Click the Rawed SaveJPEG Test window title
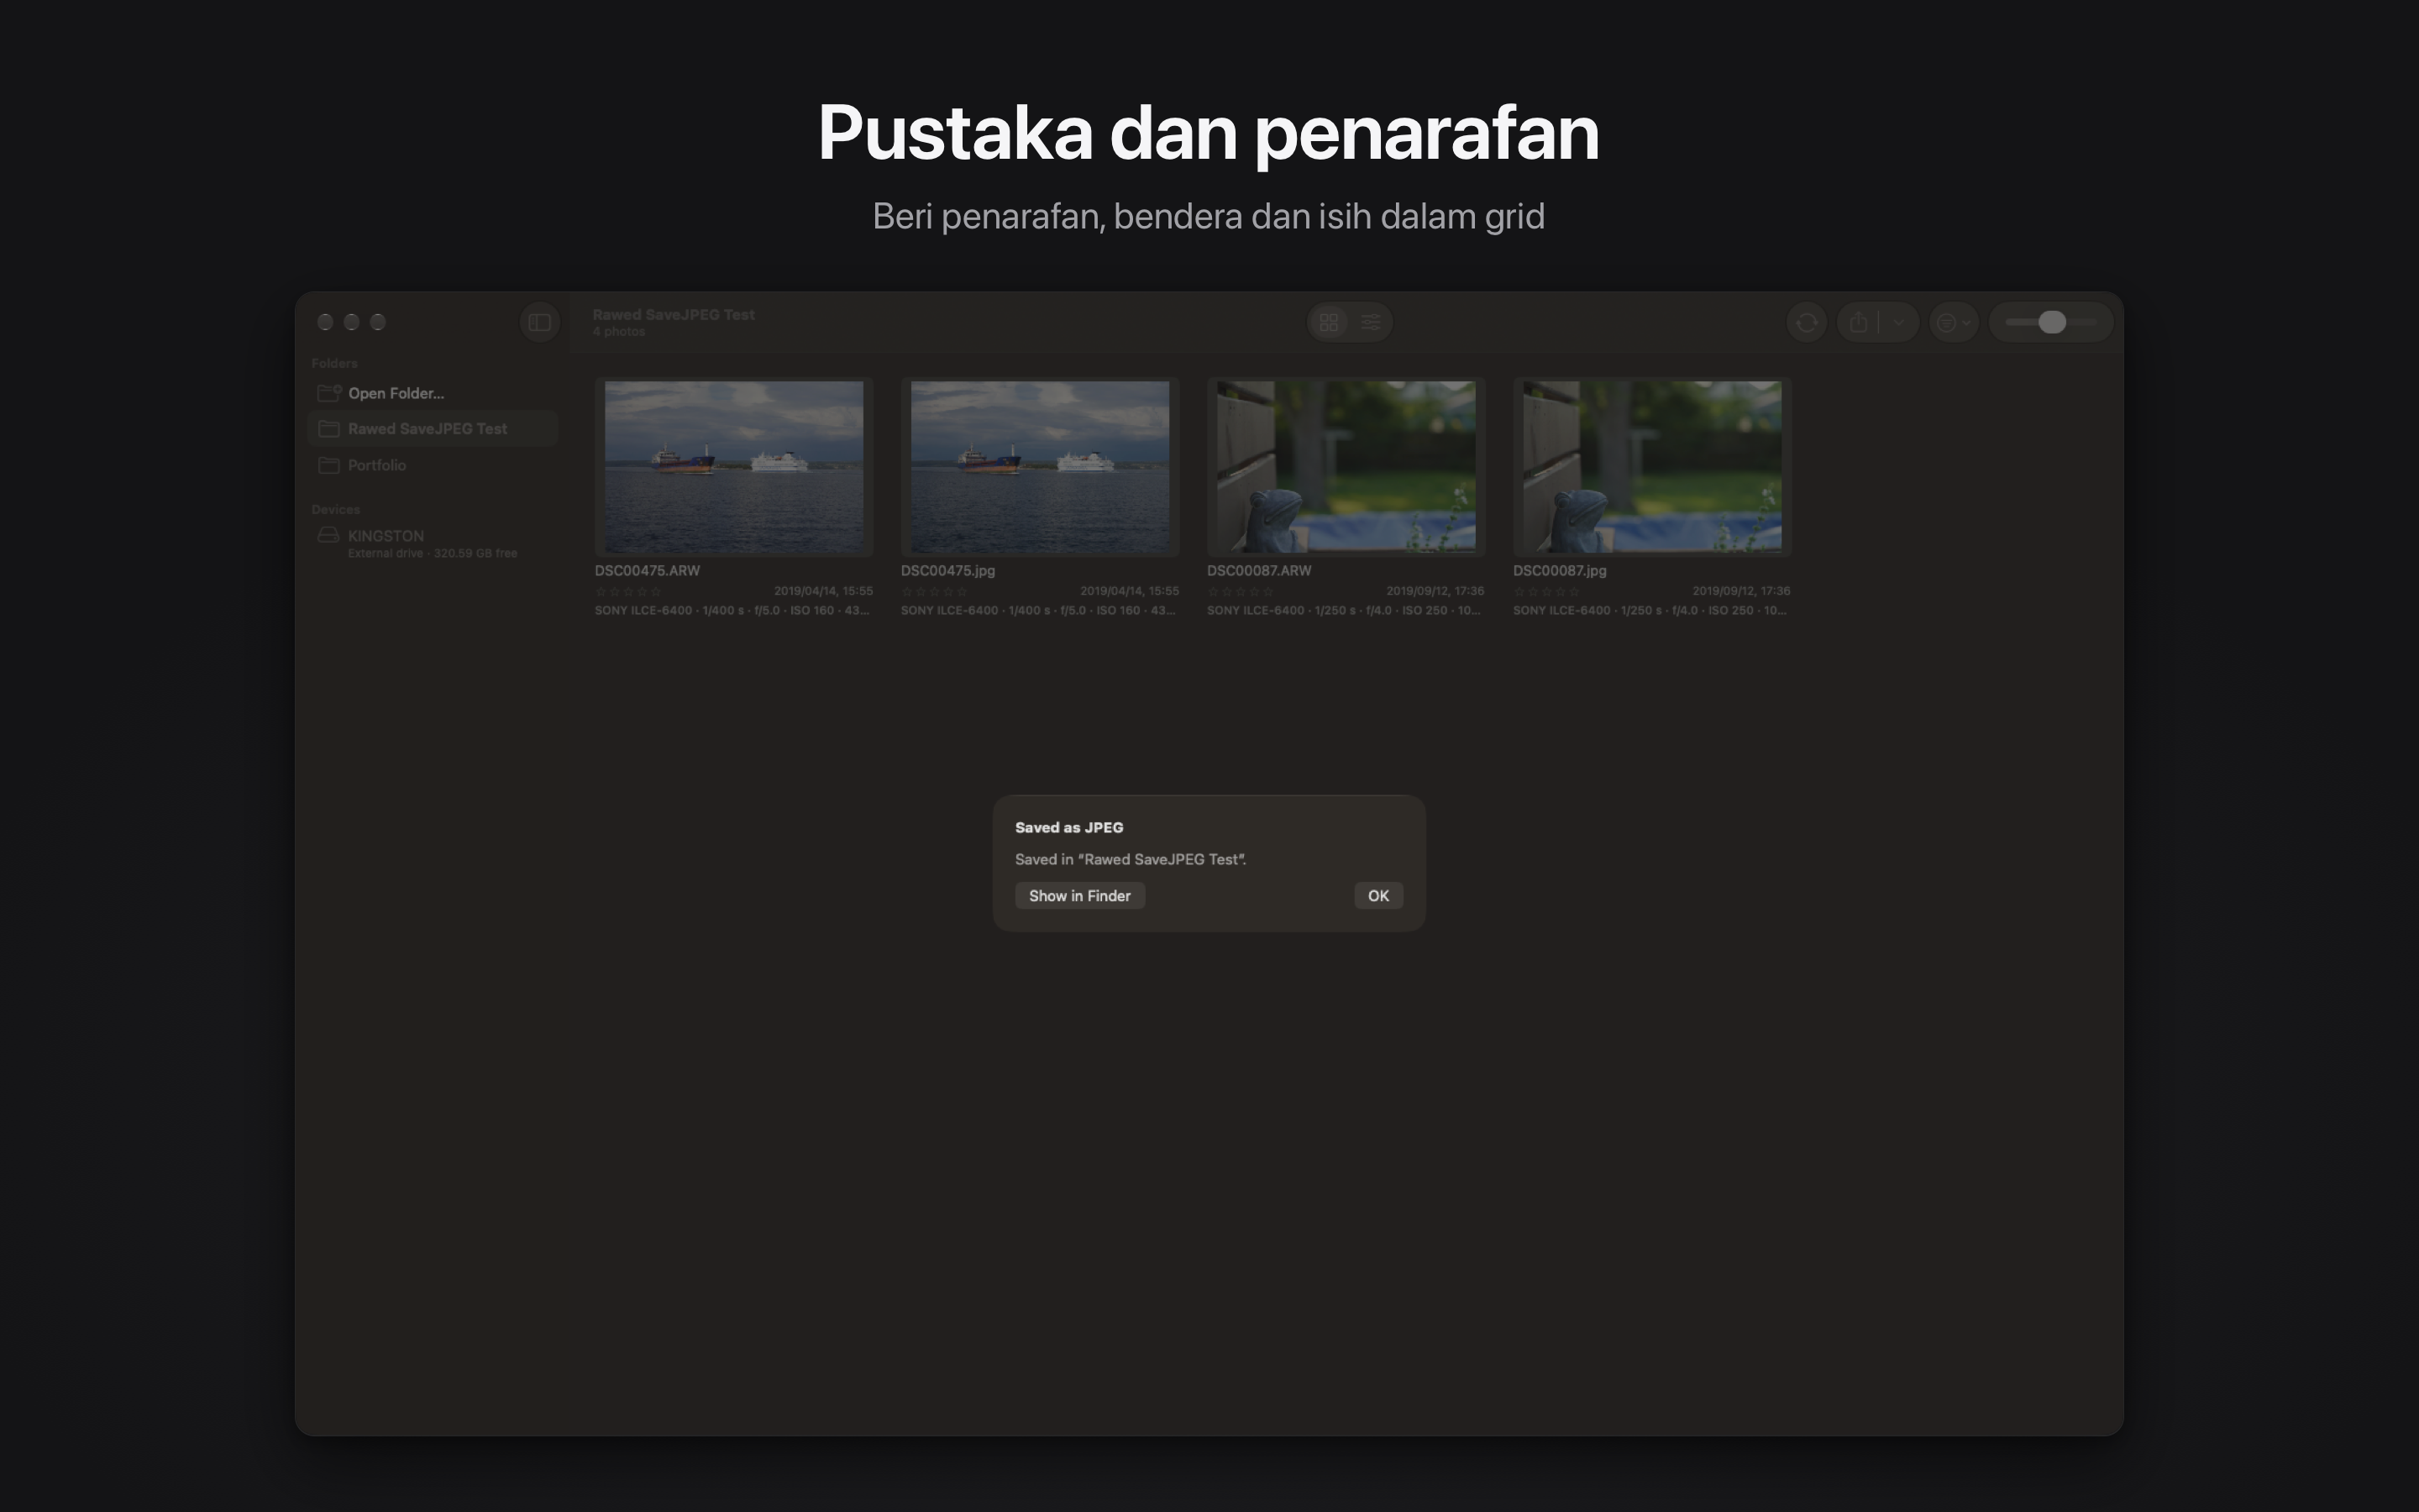This screenshot has height=1512, width=2419. [673, 314]
